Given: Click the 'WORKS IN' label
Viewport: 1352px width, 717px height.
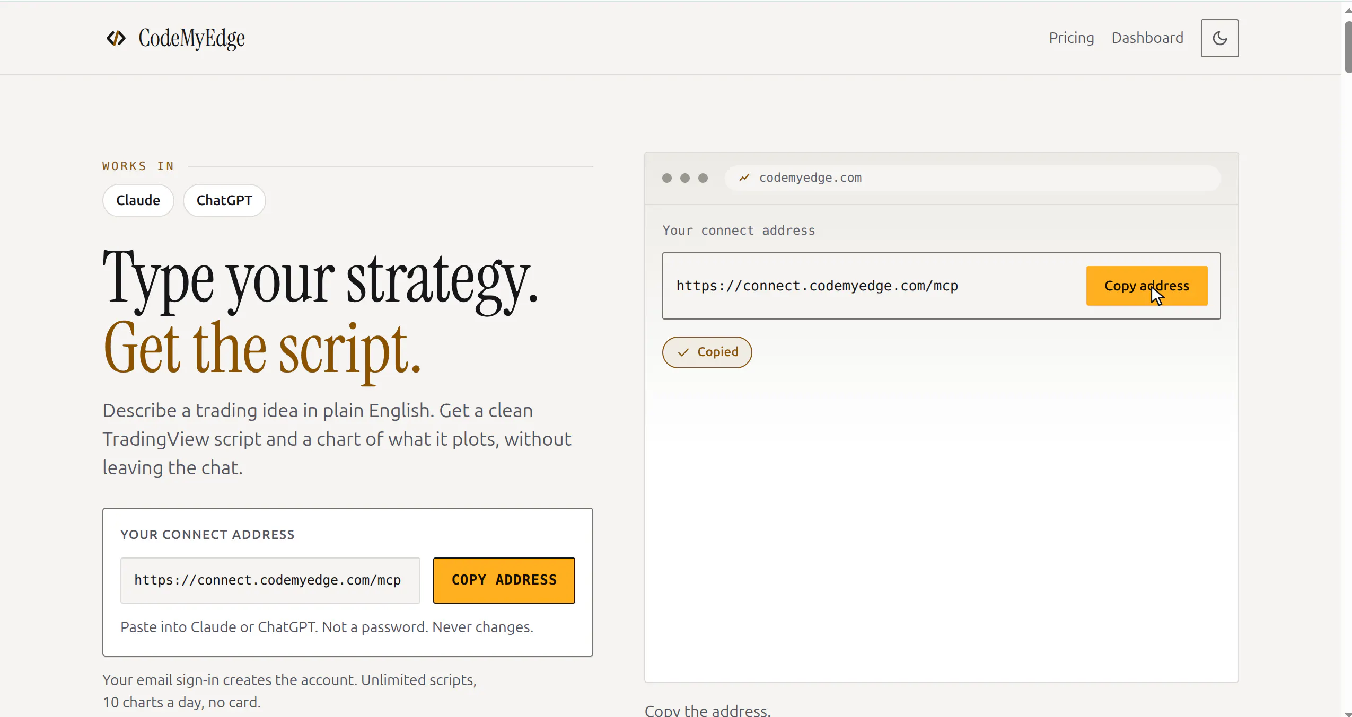Looking at the screenshot, I should (x=138, y=166).
